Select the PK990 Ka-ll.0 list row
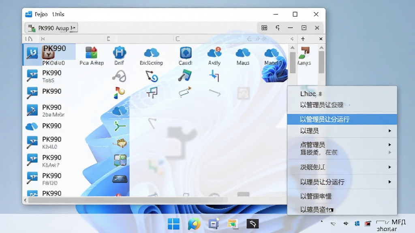This screenshot has width=415, height=233. tap(49, 142)
